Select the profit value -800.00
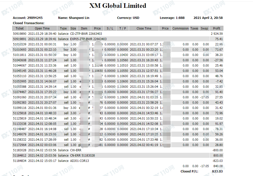This screenshot has width=253, height=176. point(217,150)
